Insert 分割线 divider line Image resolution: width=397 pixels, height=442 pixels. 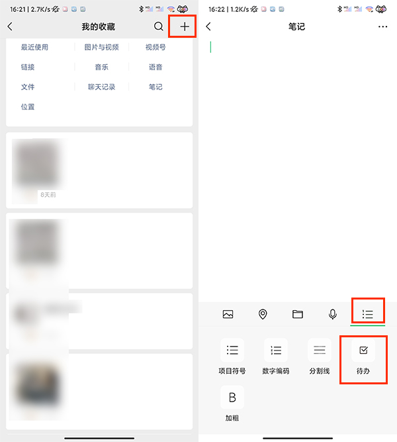320,357
